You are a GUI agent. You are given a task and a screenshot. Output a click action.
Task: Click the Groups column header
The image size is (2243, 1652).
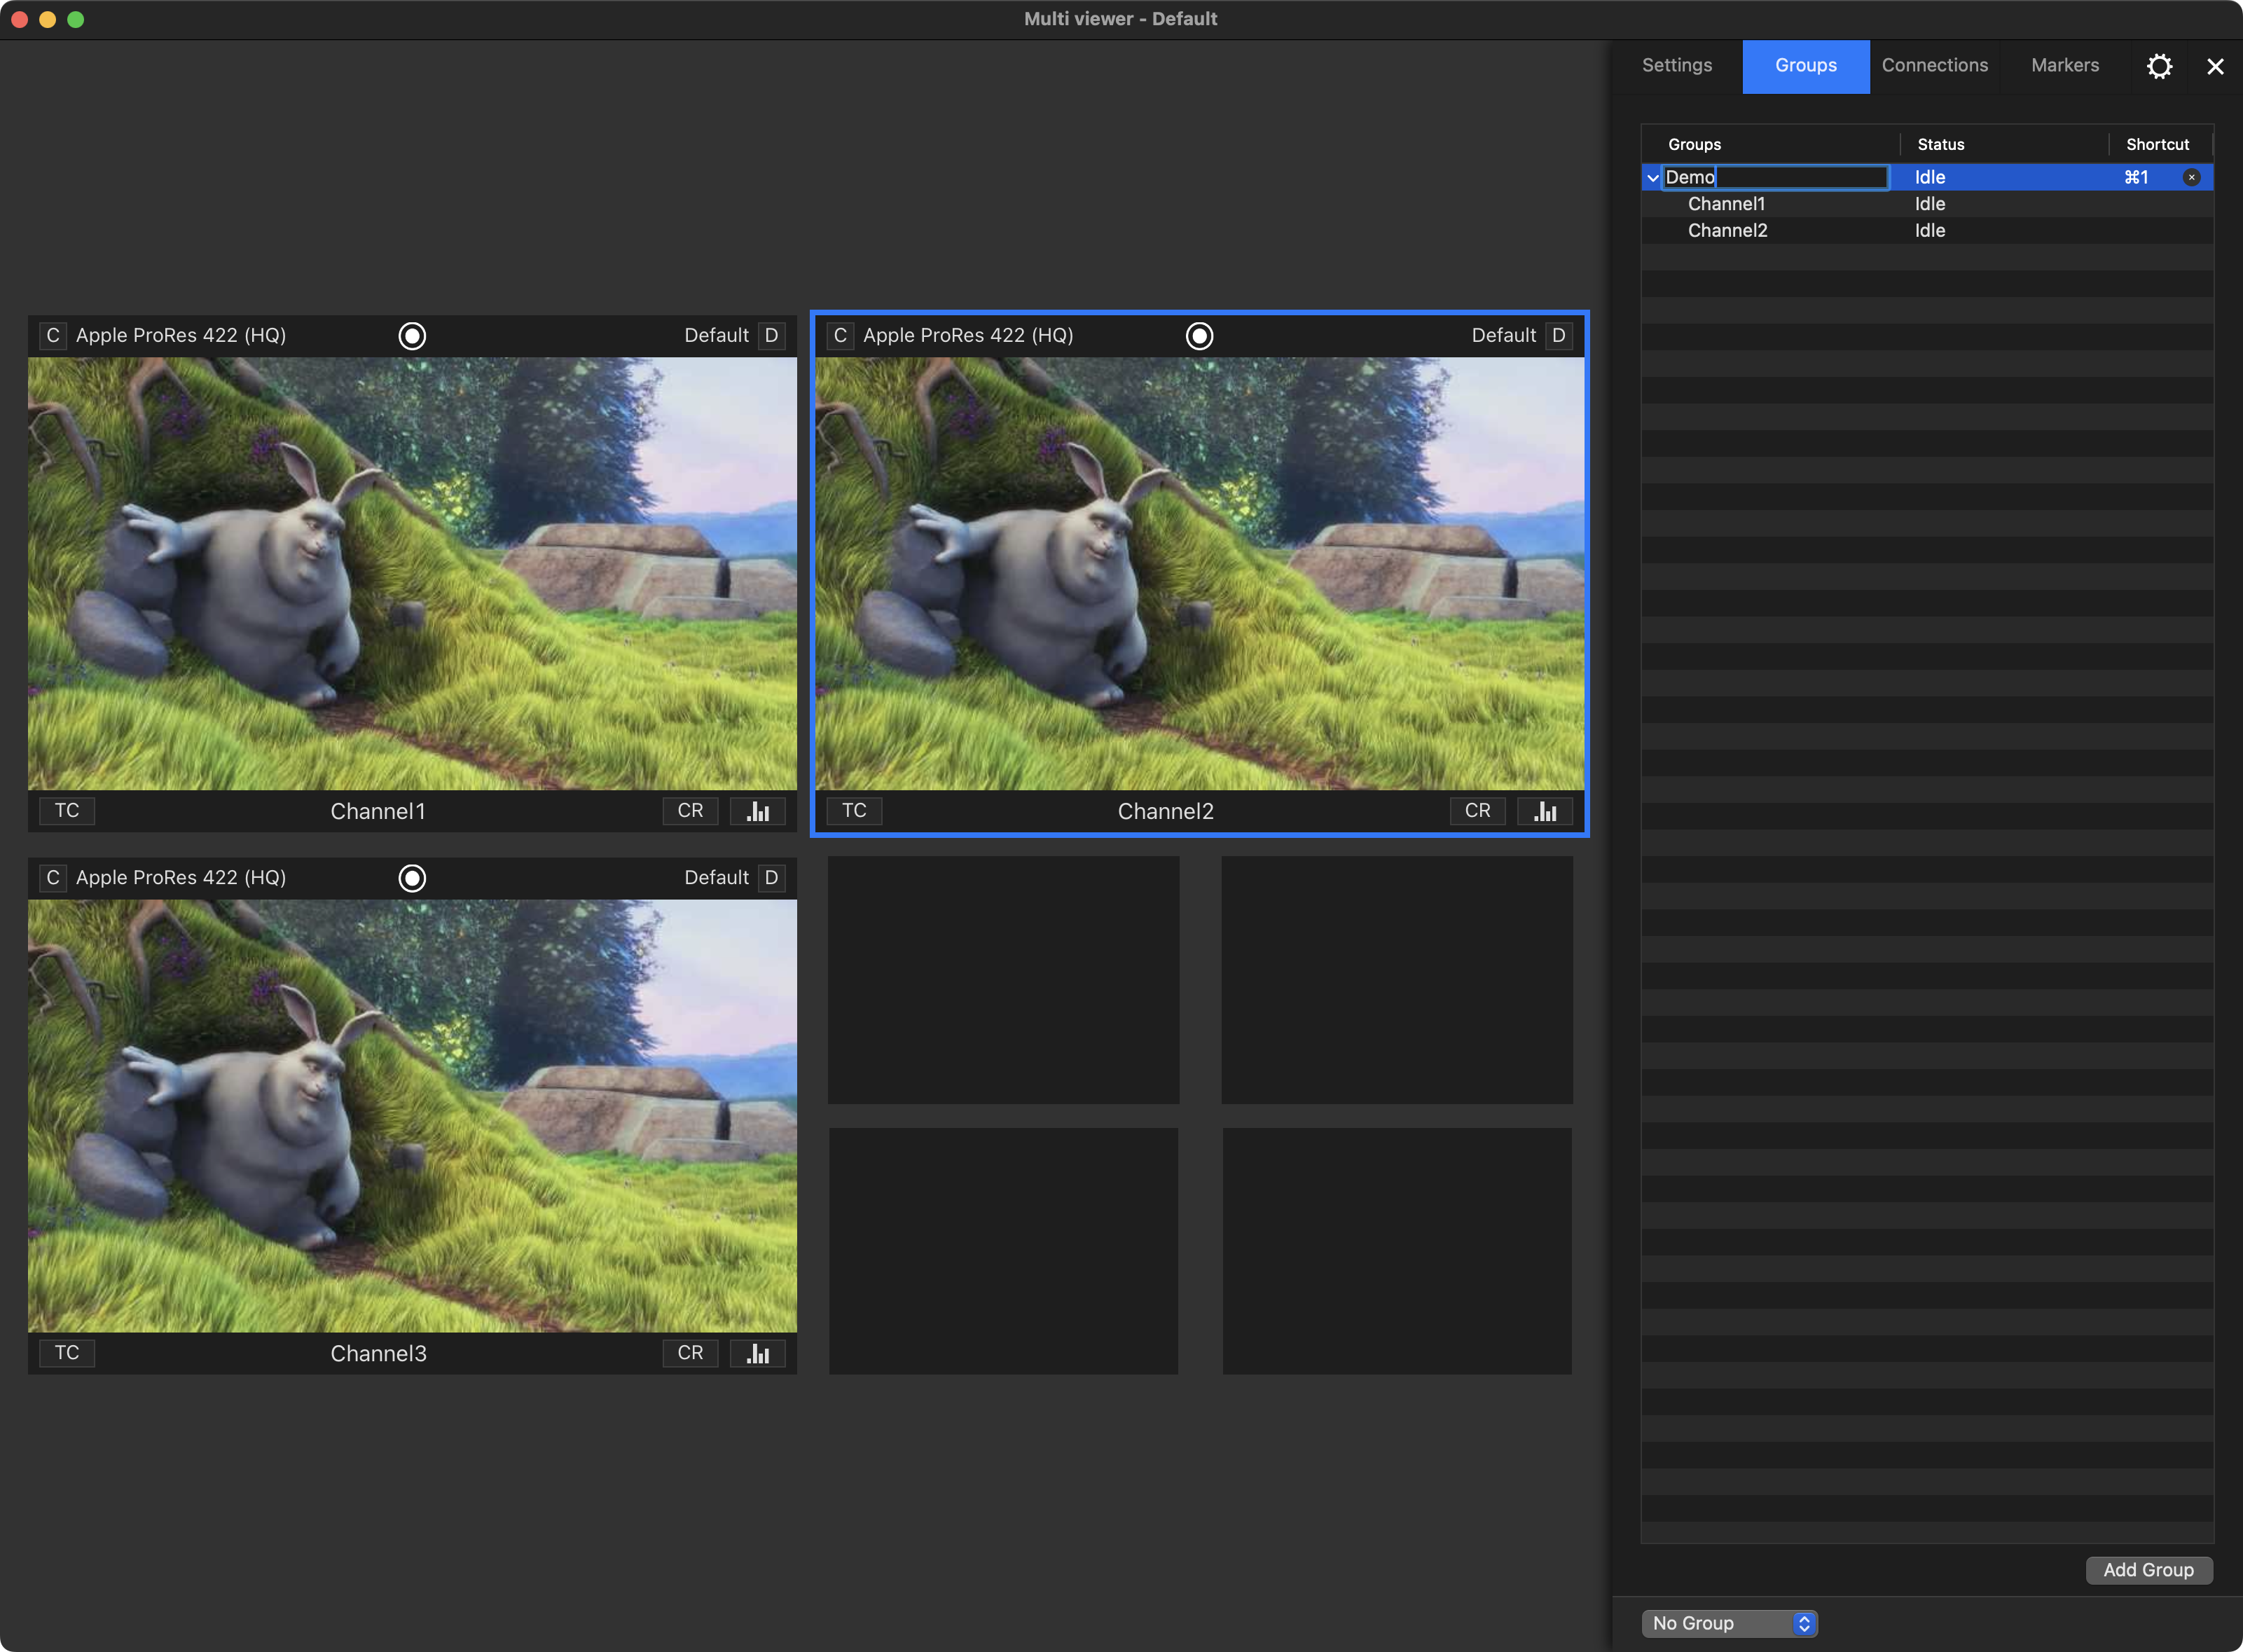(1771, 144)
